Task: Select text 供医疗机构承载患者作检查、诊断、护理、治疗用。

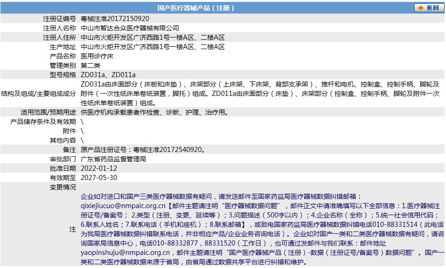Action: point(155,112)
